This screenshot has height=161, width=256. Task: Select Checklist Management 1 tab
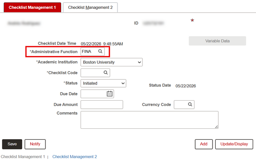click(x=32, y=7)
